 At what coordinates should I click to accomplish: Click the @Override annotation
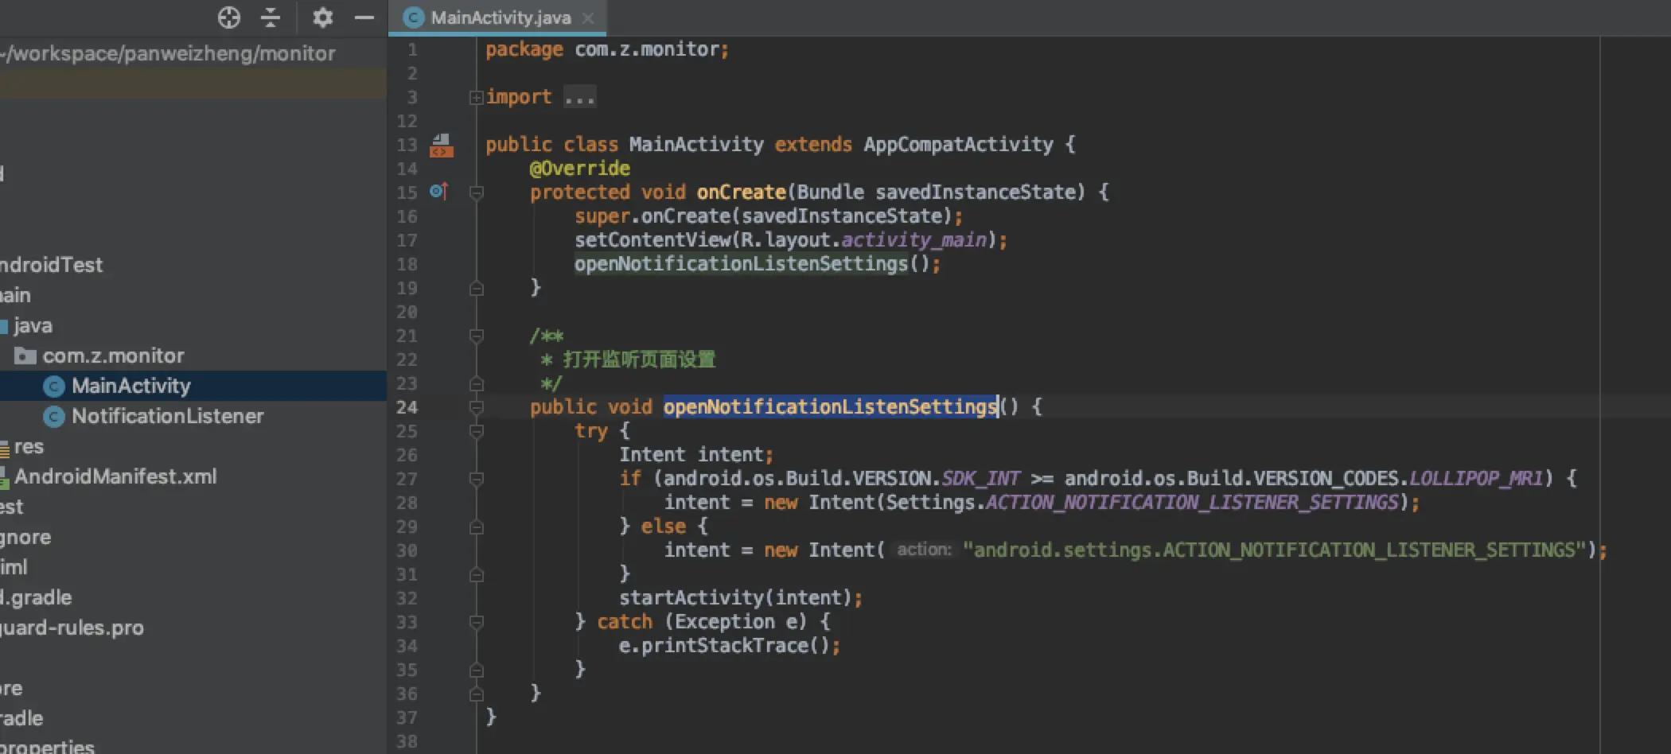click(580, 169)
